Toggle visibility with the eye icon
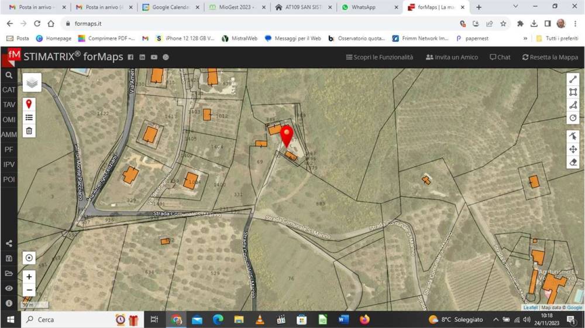 pos(9,288)
